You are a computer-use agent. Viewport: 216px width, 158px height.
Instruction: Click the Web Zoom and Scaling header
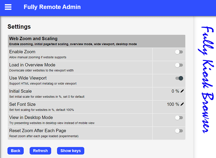click(x=33, y=39)
